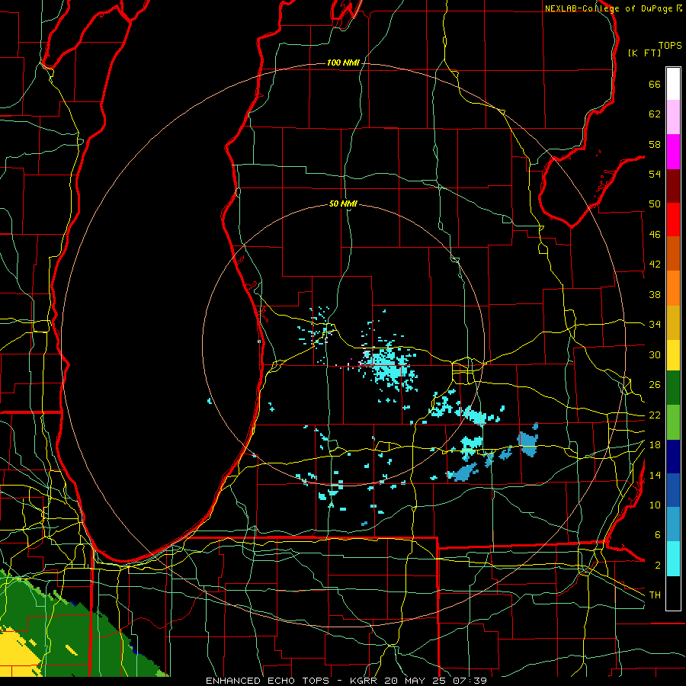Click the '100 NMI' range ring label
The width and height of the screenshot is (686, 686).
[343, 63]
